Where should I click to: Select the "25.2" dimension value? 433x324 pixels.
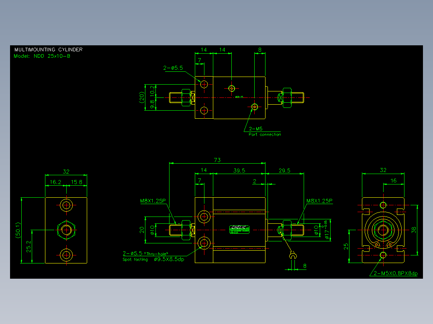click(x=29, y=247)
